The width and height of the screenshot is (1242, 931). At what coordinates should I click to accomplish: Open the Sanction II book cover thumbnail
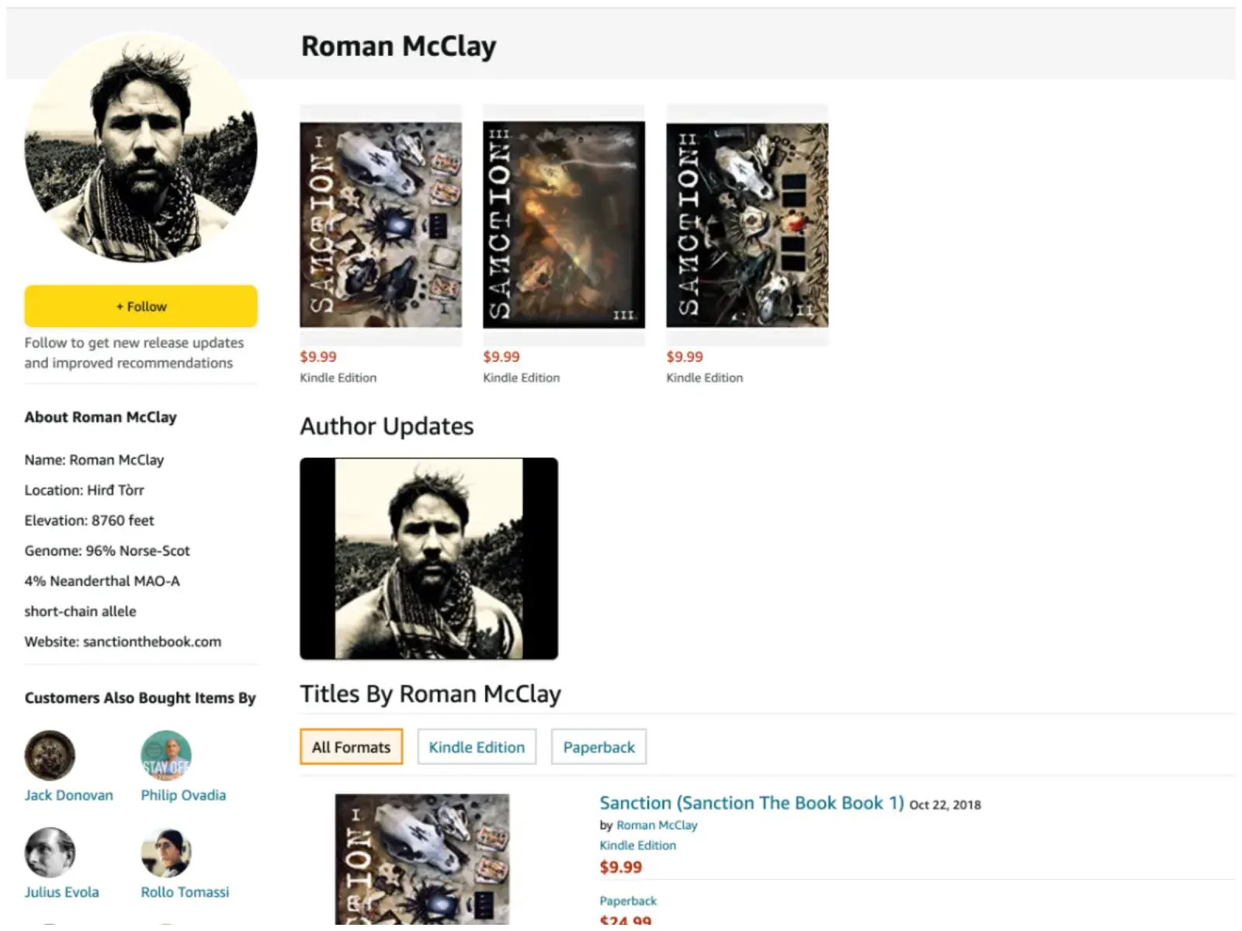747,225
